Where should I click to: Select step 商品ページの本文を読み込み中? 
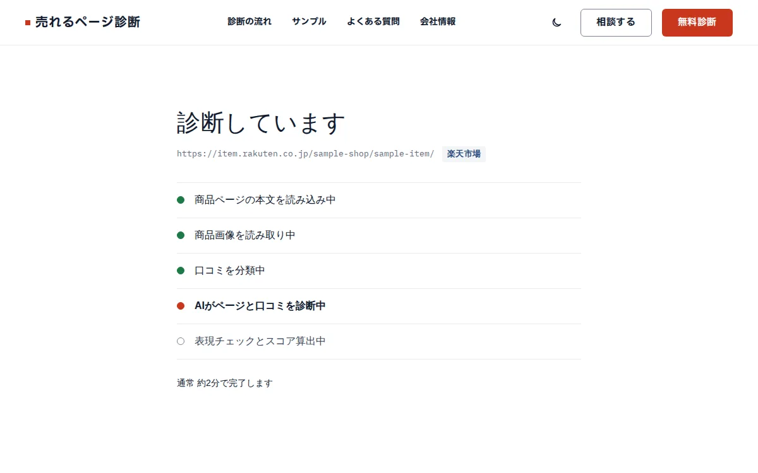379,200
